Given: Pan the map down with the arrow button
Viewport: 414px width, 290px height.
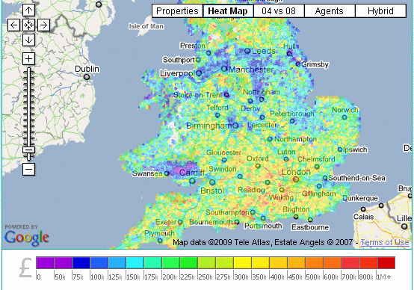Looking at the screenshot, I should pos(28,40).
